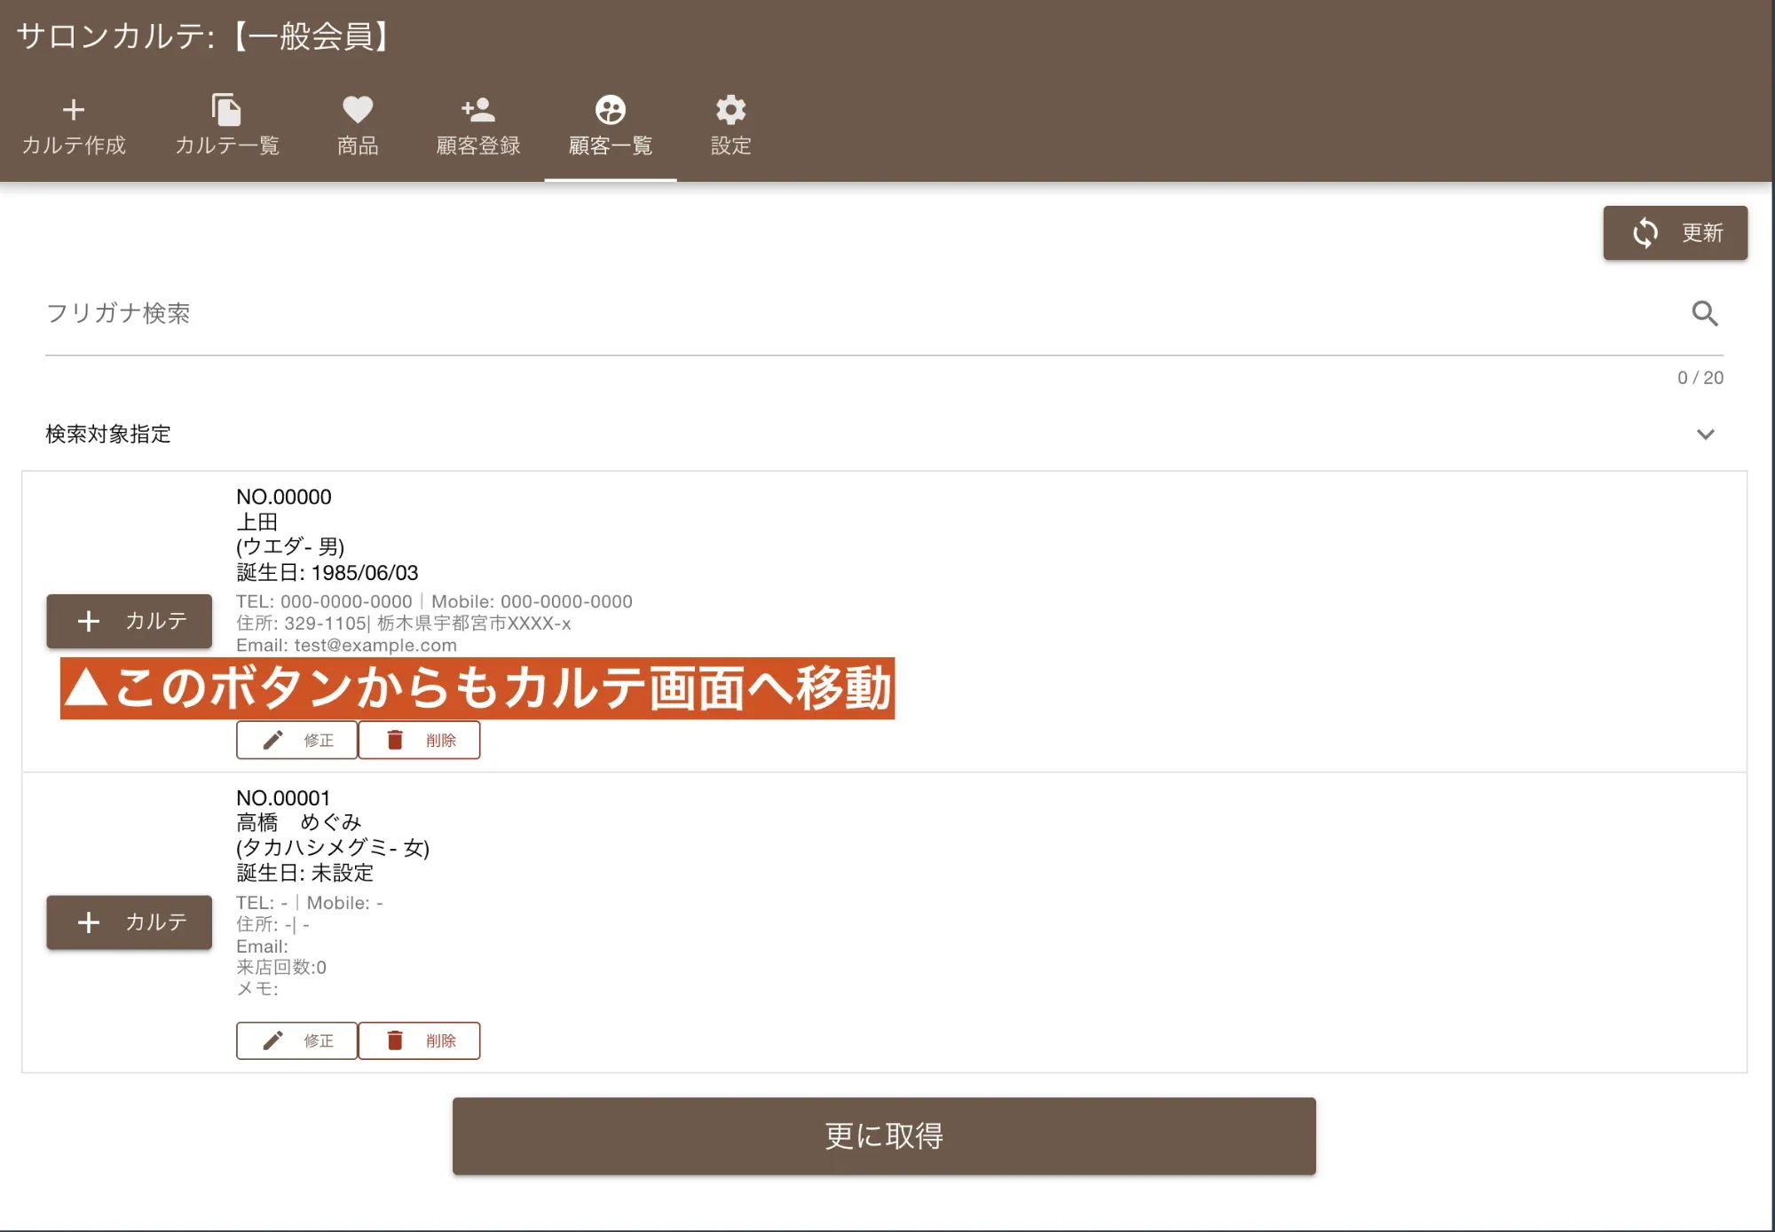Expand the 検索対象指定 section via its chevron
The height and width of the screenshot is (1232, 1775).
(x=1705, y=435)
